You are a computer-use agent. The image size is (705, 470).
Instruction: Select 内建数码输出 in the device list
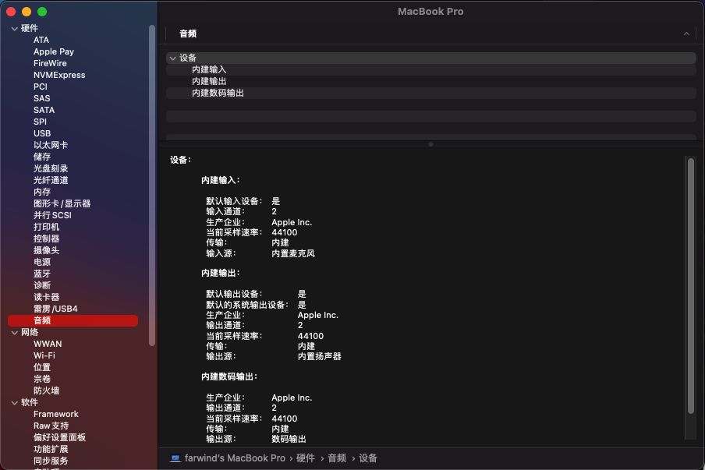point(218,94)
